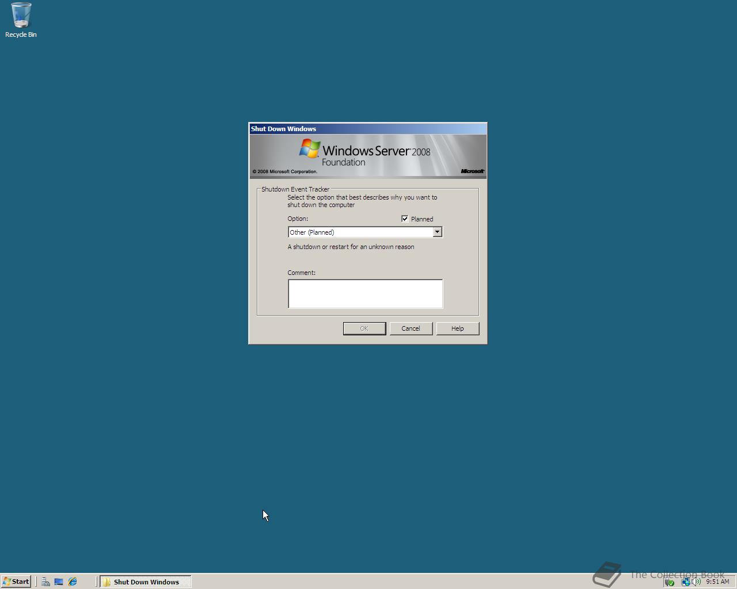Click the 9:51 AM system clock
This screenshot has height=589, width=737.
point(717,582)
